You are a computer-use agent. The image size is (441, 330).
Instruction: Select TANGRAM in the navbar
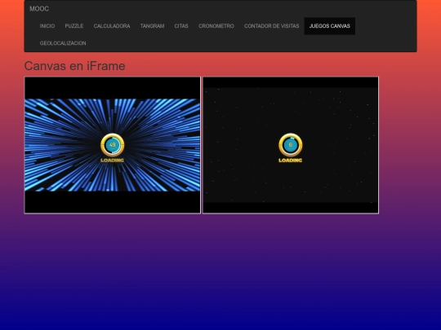(152, 26)
